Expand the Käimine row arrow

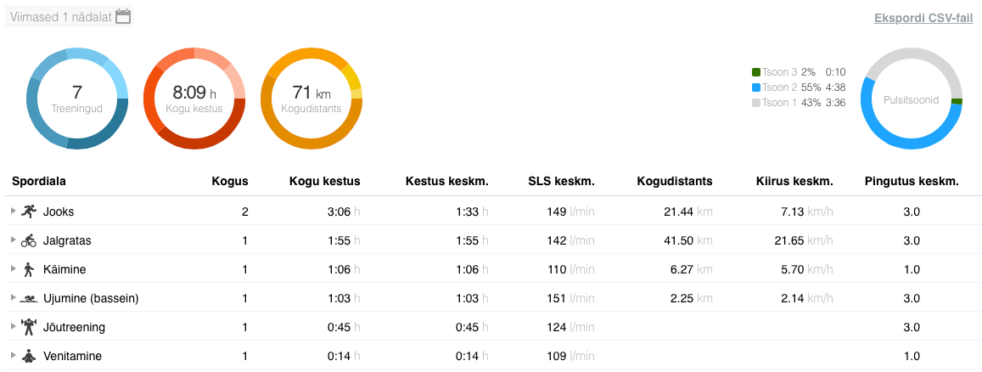(13, 269)
